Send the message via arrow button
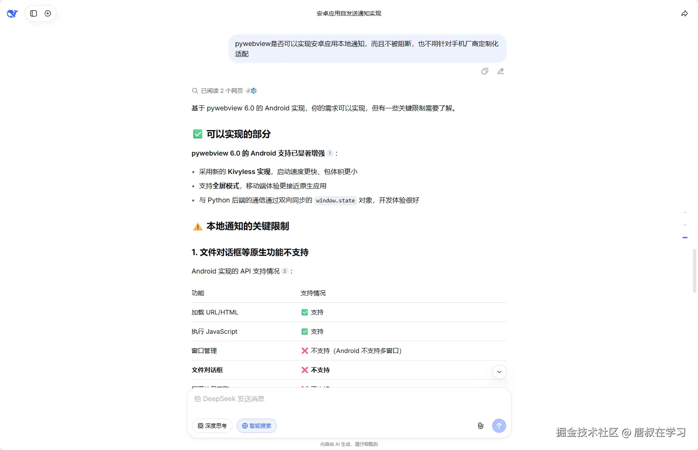The height and width of the screenshot is (450, 698). (499, 425)
